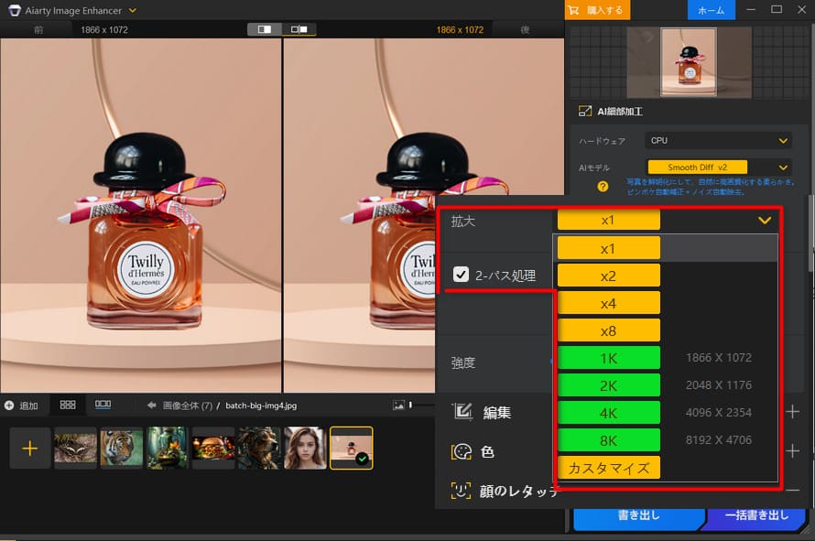815x541 pixels.
Task: Click the 顔のレタッチ face retouch icon
Action: click(461, 490)
